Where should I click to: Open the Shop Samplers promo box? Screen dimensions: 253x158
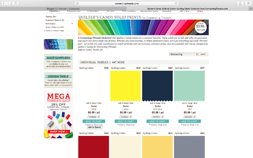point(59,62)
